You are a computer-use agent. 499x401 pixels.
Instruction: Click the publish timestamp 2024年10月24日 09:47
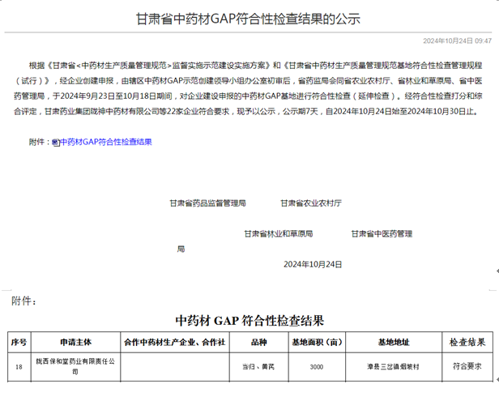pos(457,40)
